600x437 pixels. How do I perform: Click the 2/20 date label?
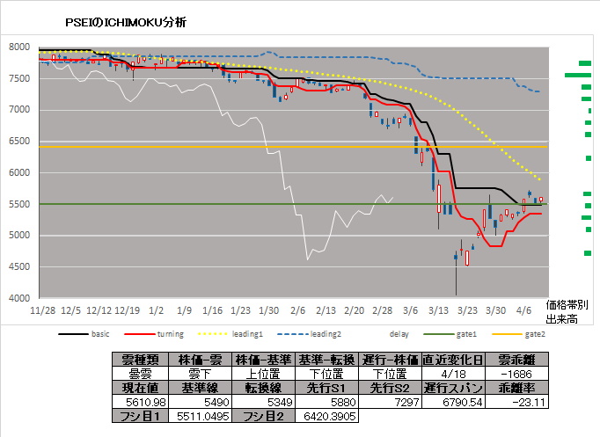354,310
